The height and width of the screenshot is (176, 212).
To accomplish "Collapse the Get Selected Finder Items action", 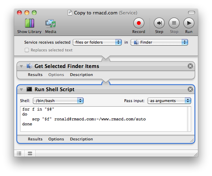I will pyautogui.click(x=22, y=66).
